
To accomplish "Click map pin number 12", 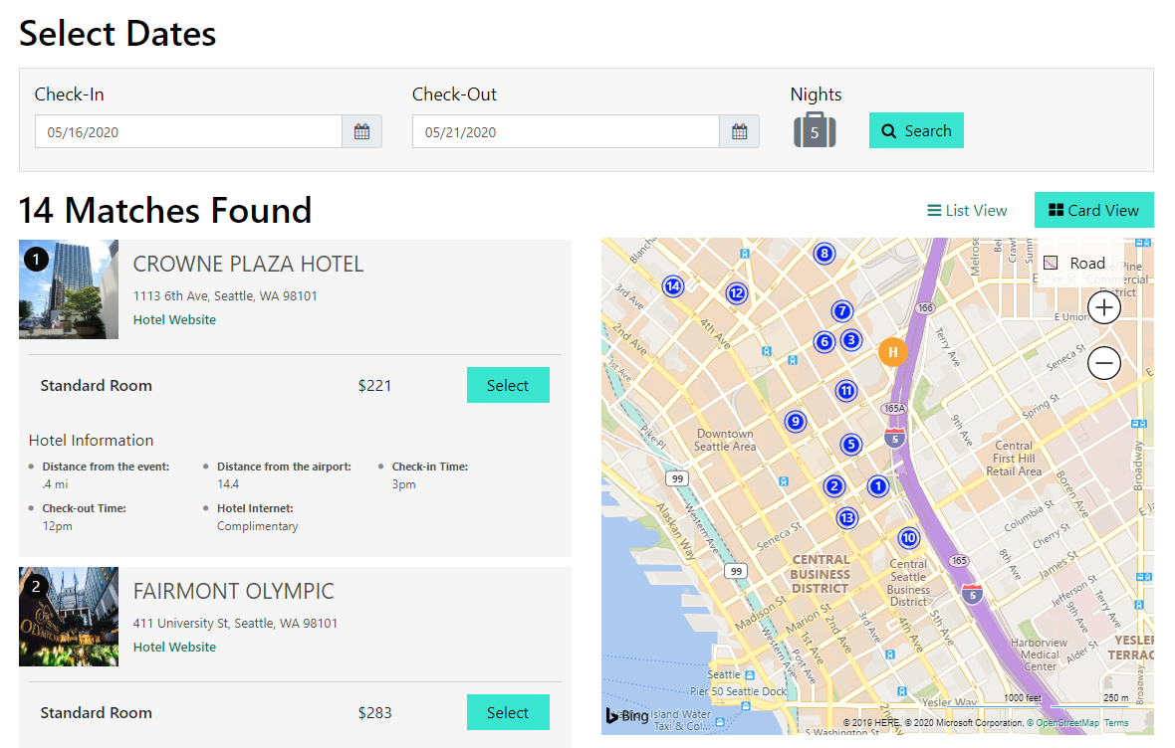I will (x=737, y=293).
